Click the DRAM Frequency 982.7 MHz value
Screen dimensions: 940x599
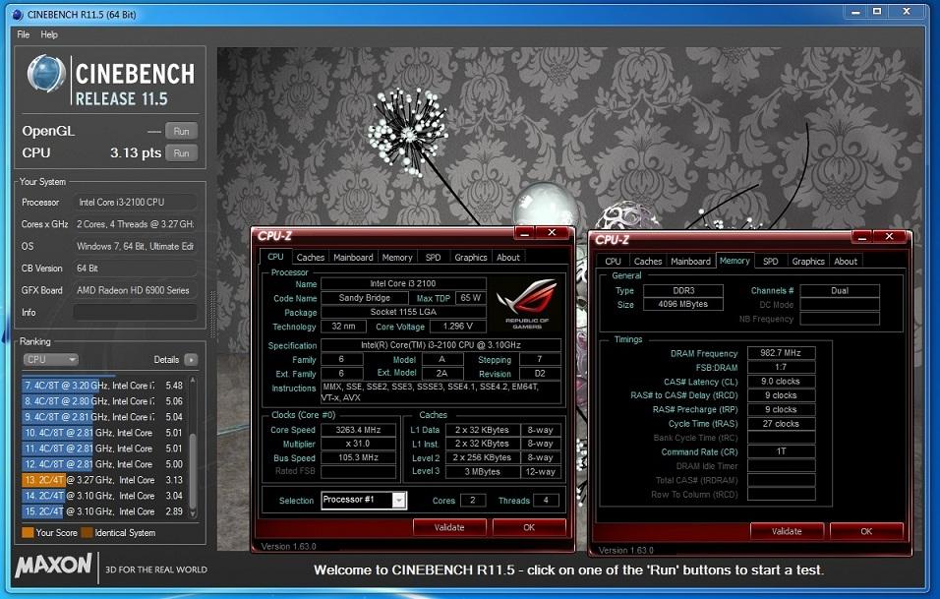781,352
